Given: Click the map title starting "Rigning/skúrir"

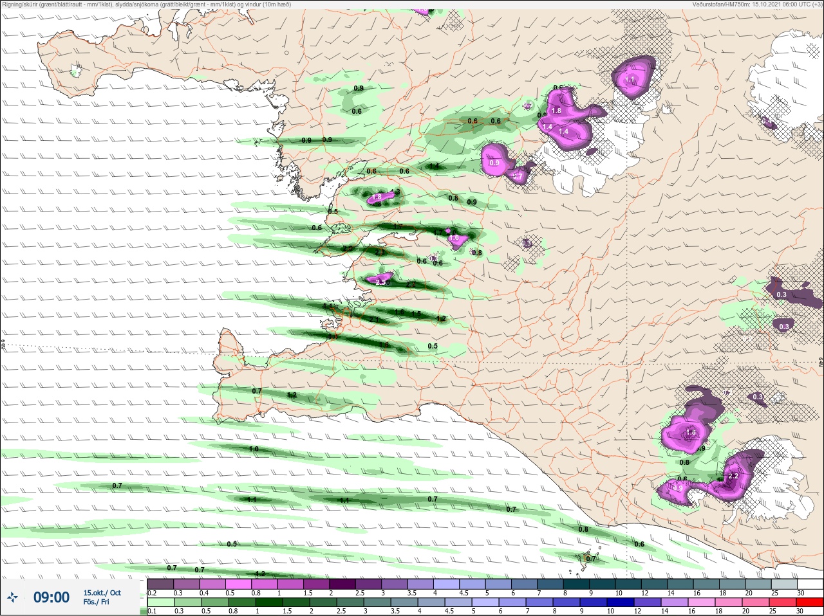Looking at the screenshot, I should [146, 5].
